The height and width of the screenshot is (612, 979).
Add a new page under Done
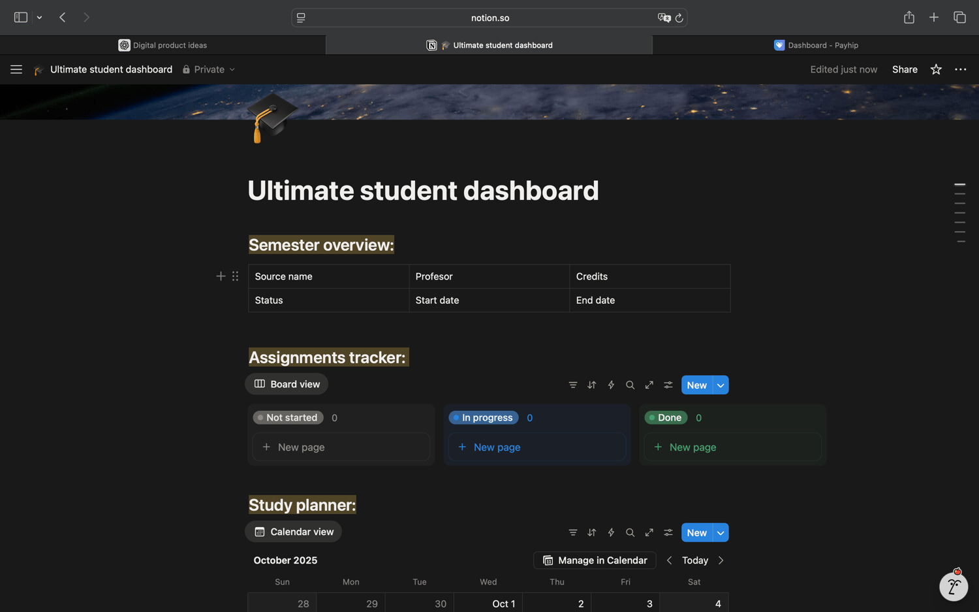733,447
